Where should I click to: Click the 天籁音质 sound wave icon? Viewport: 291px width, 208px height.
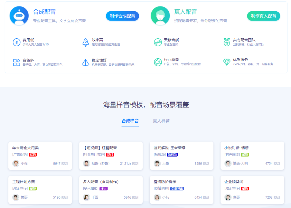tap(158, 42)
